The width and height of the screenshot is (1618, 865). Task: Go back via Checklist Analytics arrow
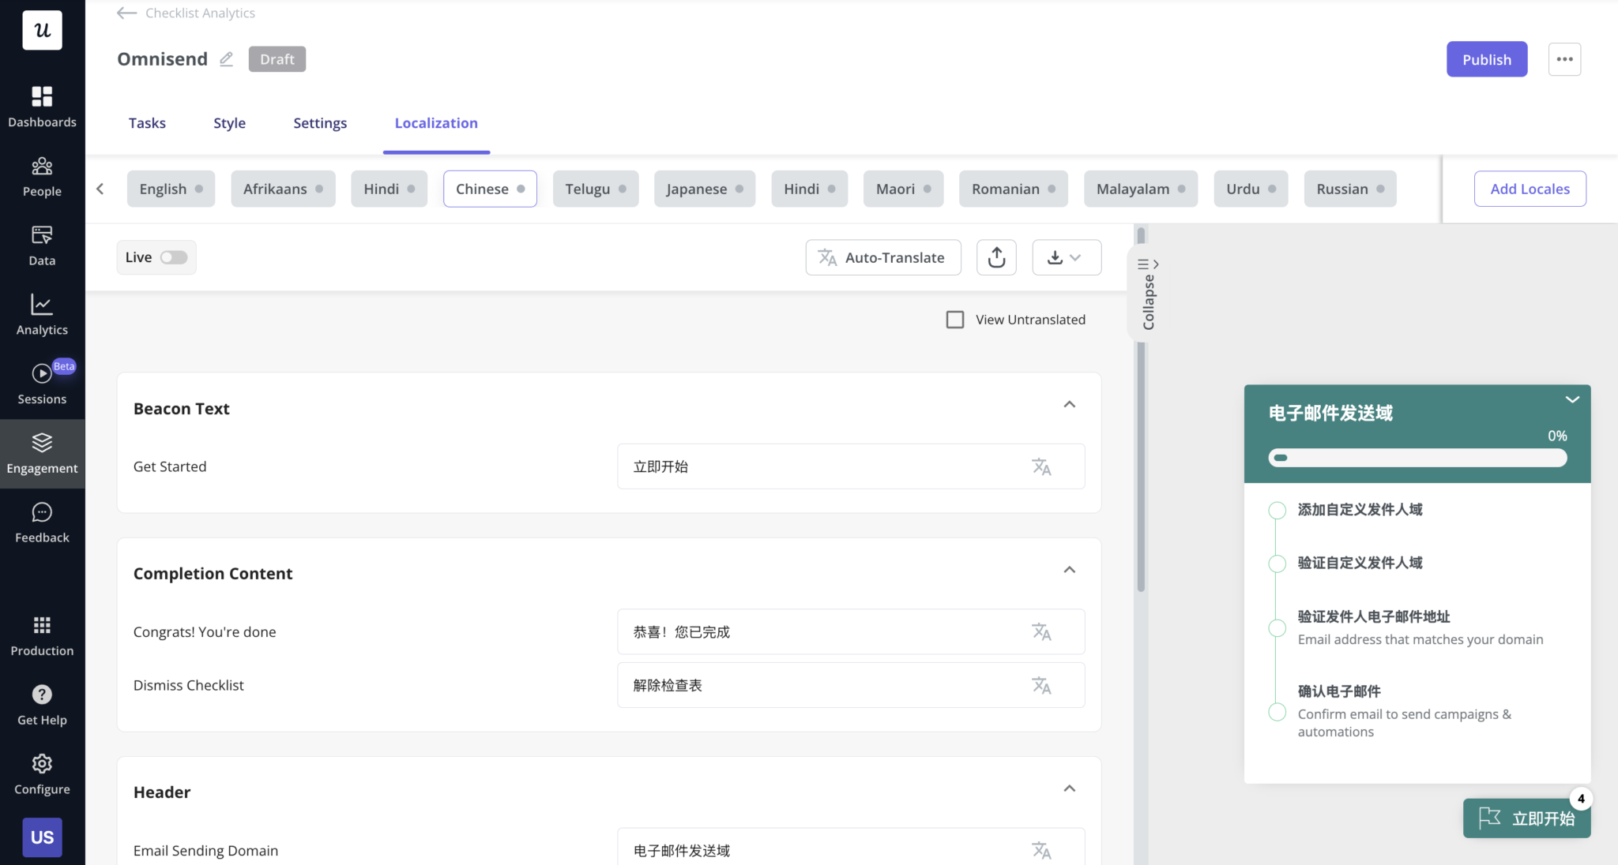126,13
